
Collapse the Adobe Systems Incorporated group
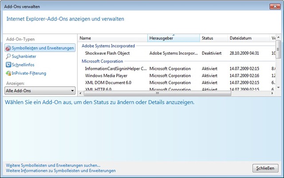tap(108, 46)
